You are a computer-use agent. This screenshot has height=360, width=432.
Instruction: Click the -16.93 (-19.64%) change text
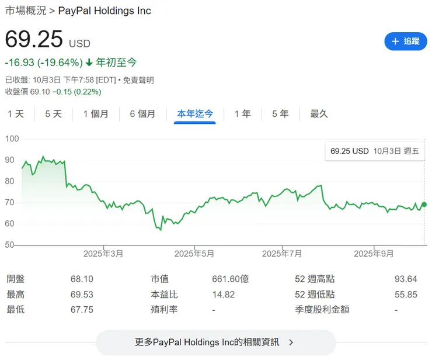pos(44,63)
